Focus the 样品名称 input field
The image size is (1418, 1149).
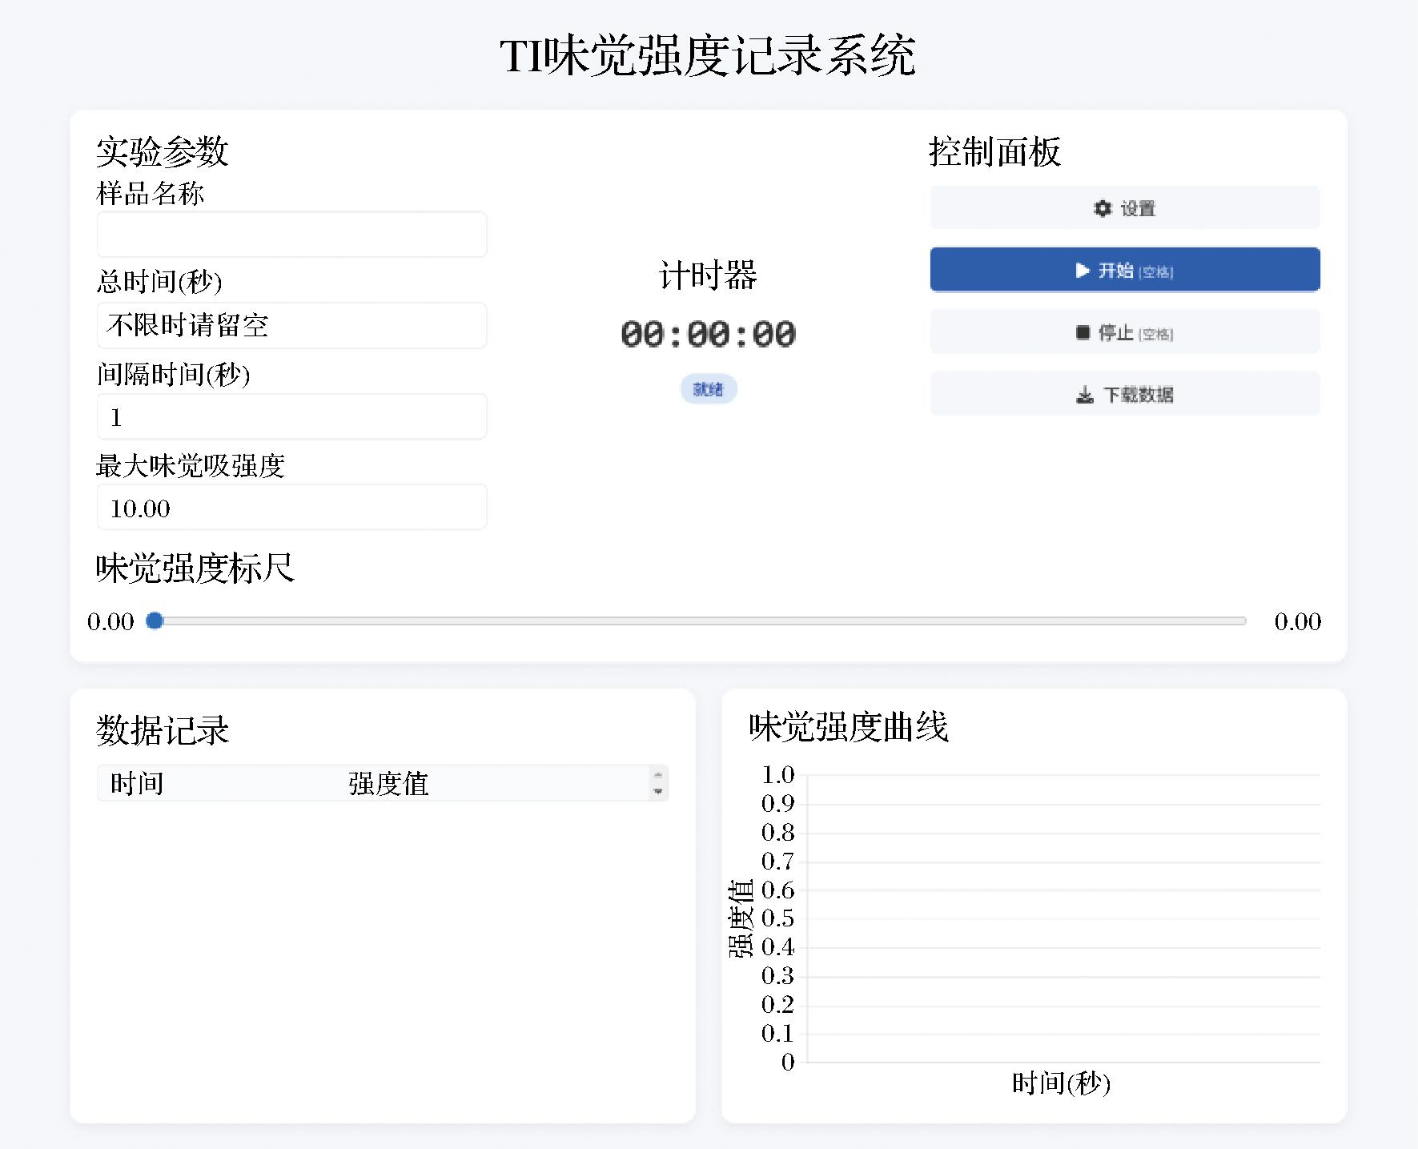click(x=291, y=235)
